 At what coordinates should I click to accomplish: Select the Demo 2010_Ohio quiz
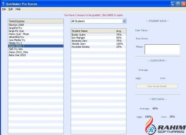pyautogui.click(x=36, y=52)
